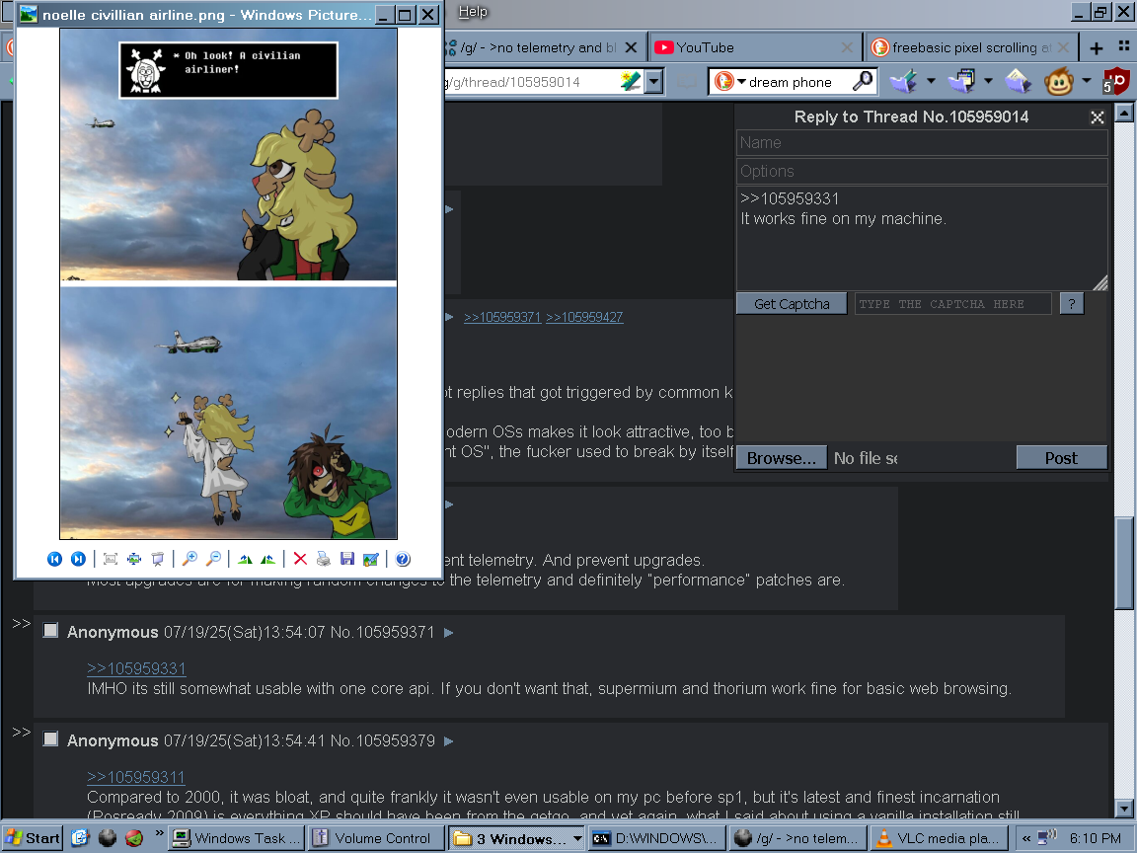Go to previous image in Picture Viewer
Viewport: 1137px width, 853px height.
(54, 559)
